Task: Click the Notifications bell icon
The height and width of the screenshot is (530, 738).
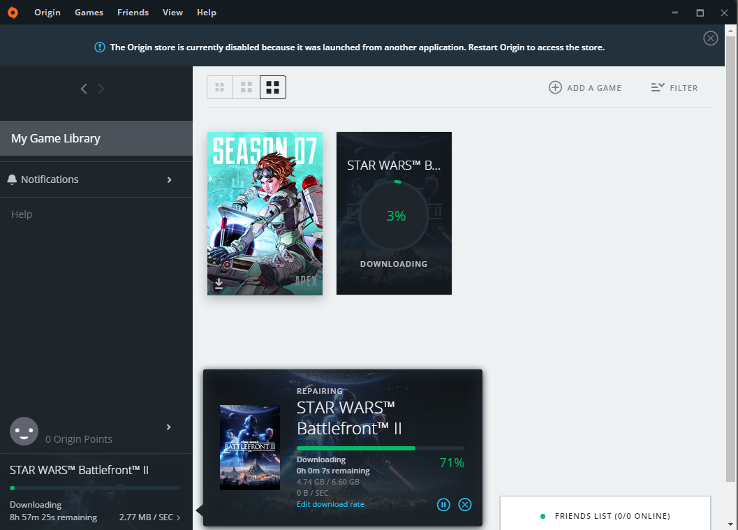Action: click(x=13, y=179)
